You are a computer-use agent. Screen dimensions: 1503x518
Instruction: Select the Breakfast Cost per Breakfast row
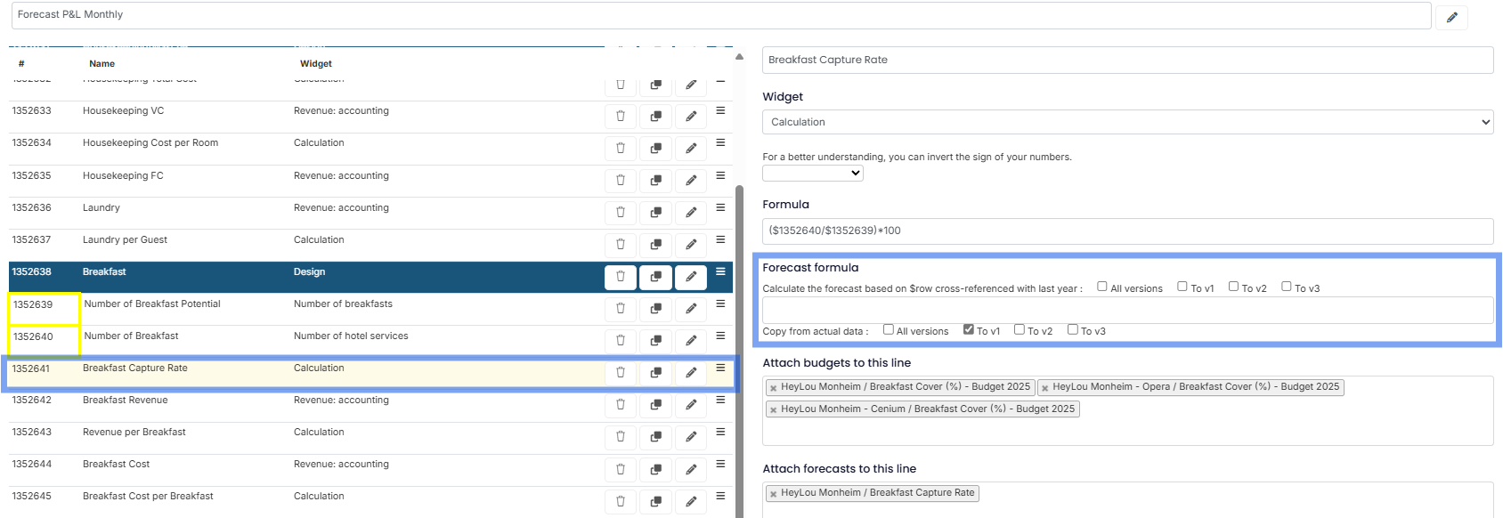[148, 497]
